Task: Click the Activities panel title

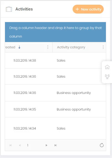Action: pos(24,9)
